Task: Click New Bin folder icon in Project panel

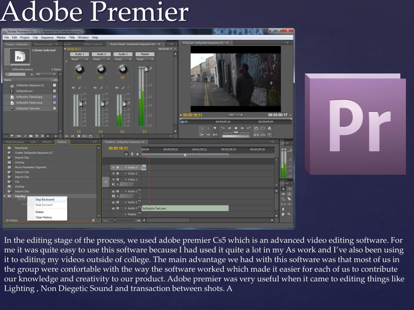Action: pos(31,136)
